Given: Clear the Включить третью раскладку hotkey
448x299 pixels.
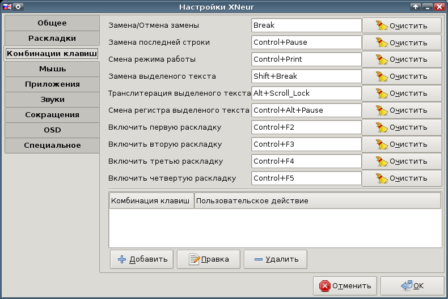Looking at the screenshot, I should [x=401, y=161].
